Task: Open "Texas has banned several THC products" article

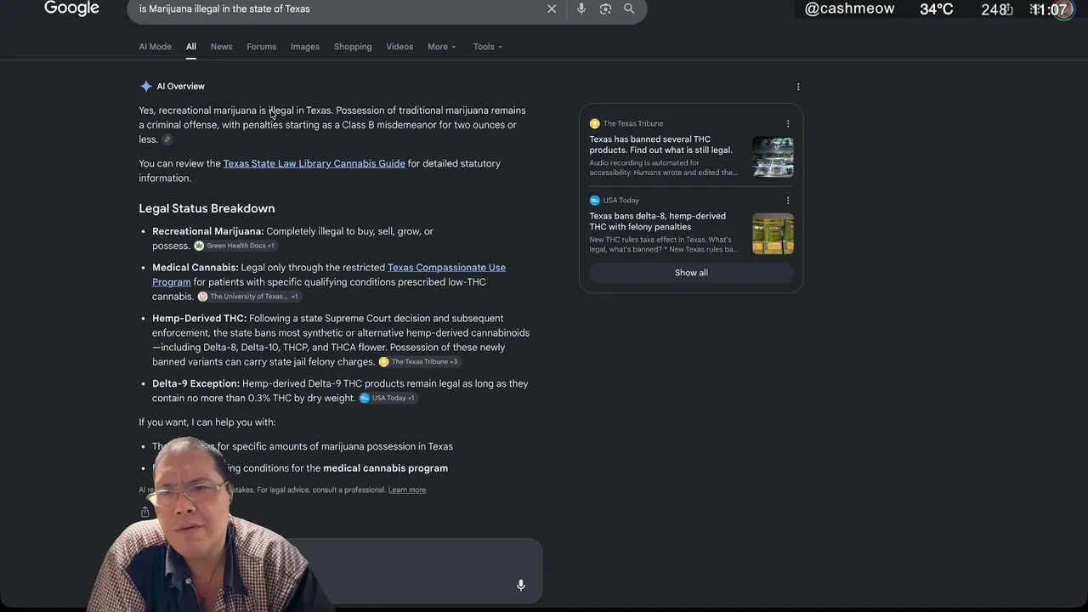Action: pyautogui.click(x=661, y=144)
